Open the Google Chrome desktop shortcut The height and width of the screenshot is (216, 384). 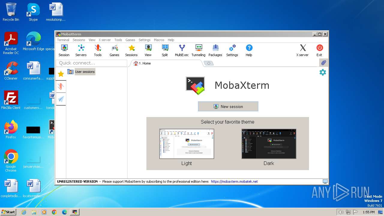click(11, 161)
